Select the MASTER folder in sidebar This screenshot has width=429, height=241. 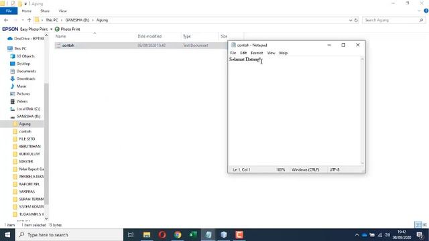23,161
